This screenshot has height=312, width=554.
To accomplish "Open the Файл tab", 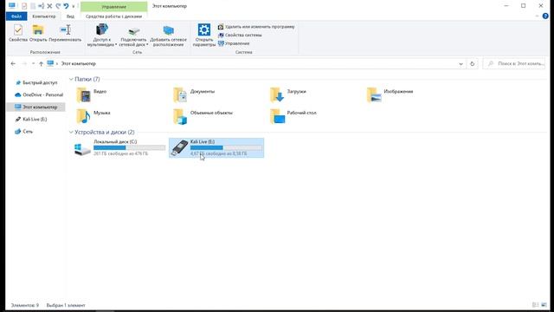I will [x=16, y=16].
